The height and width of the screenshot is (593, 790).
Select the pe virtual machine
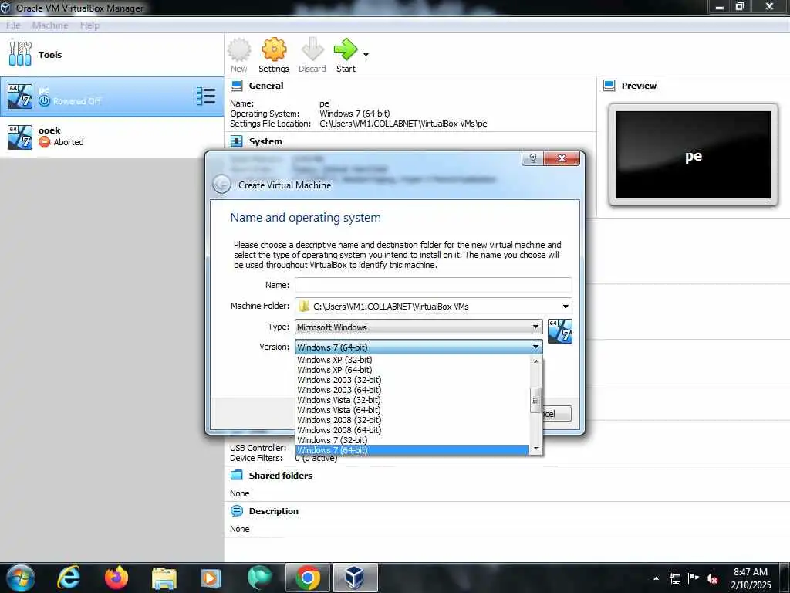112,96
